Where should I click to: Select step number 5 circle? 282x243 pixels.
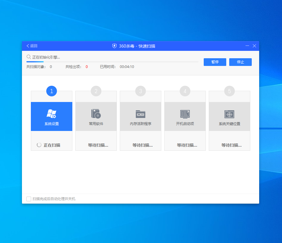pyautogui.click(x=230, y=91)
